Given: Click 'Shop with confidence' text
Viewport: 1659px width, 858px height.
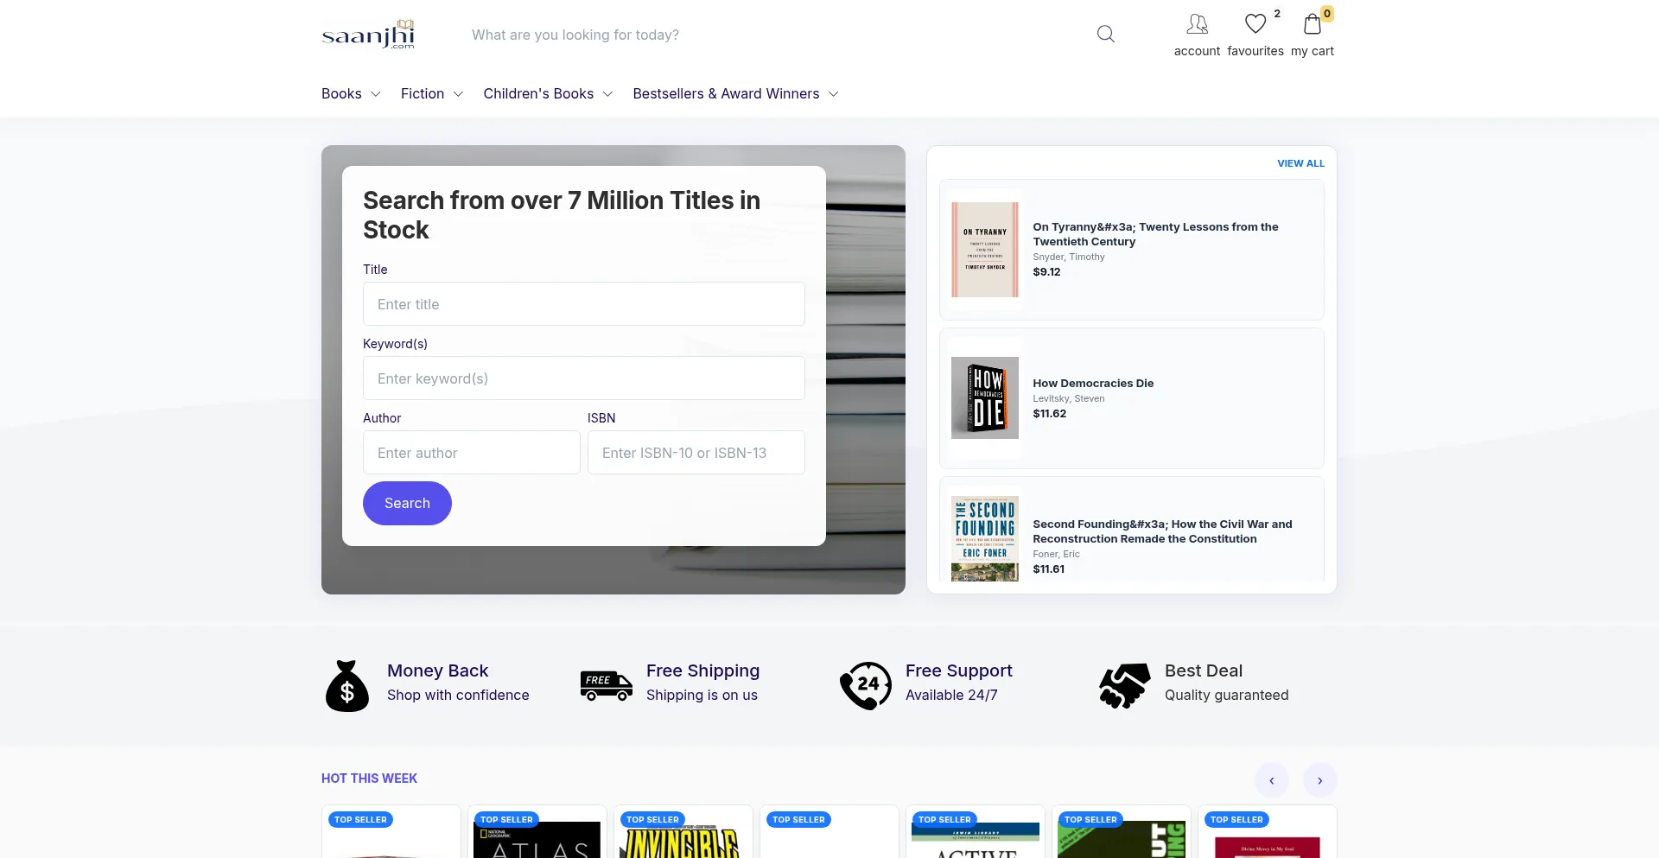Looking at the screenshot, I should [458, 696].
